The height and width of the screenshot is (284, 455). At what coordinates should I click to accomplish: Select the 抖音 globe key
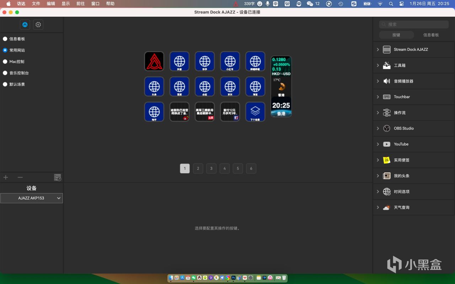coord(180,61)
